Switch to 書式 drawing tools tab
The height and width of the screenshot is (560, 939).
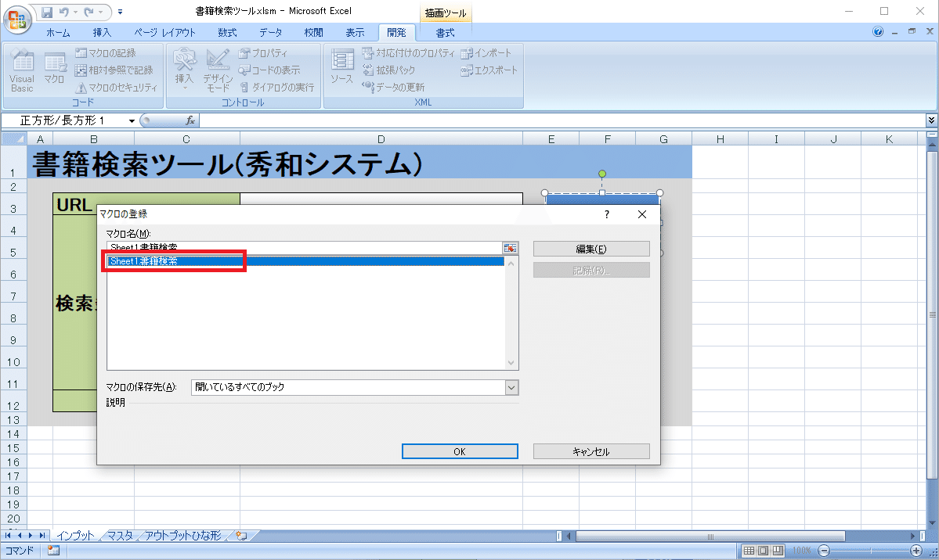[x=445, y=33]
